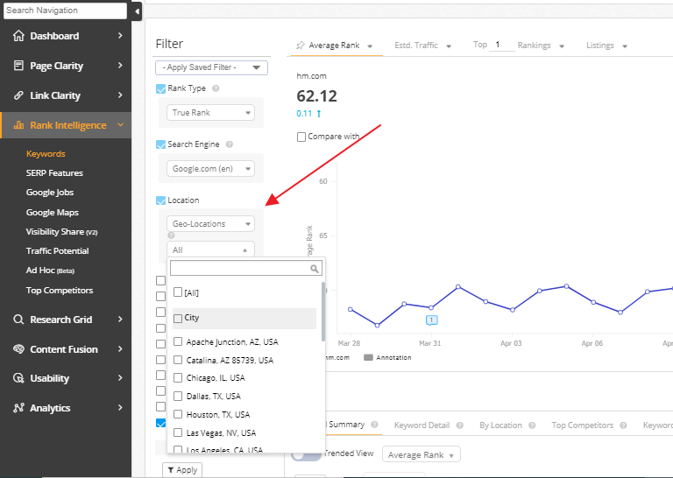Image resolution: width=673 pixels, height=478 pixels.
Task: Click the Search Navigation input field
Action: tap(65, 11)
